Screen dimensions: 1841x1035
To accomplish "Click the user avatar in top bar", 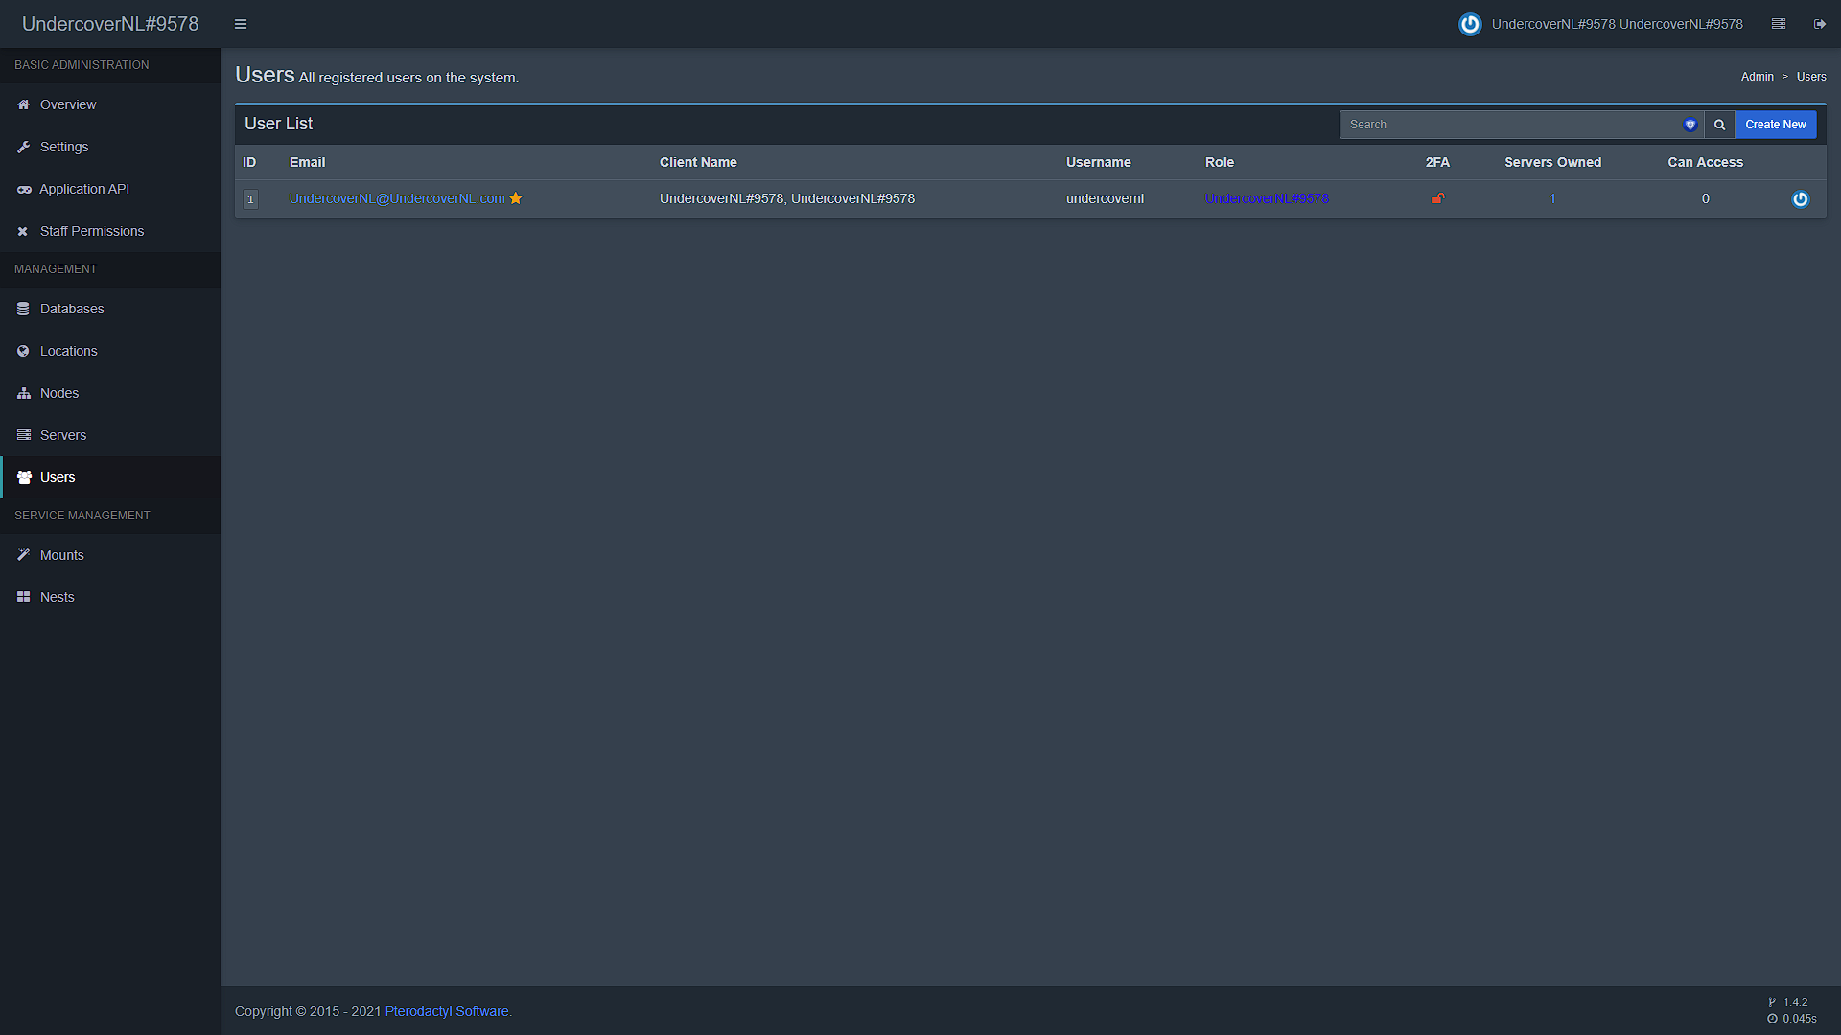I will click(1470, 24).
